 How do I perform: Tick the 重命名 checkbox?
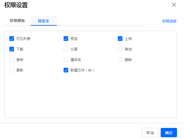pyautogui.click(x=66, y=60)
